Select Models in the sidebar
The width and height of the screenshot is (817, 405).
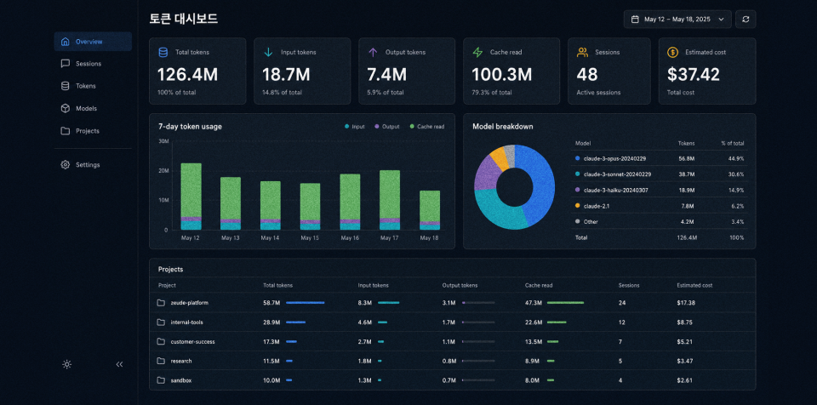point(93,108)
